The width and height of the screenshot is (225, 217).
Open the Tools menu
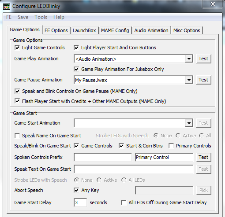pos(41,17)
